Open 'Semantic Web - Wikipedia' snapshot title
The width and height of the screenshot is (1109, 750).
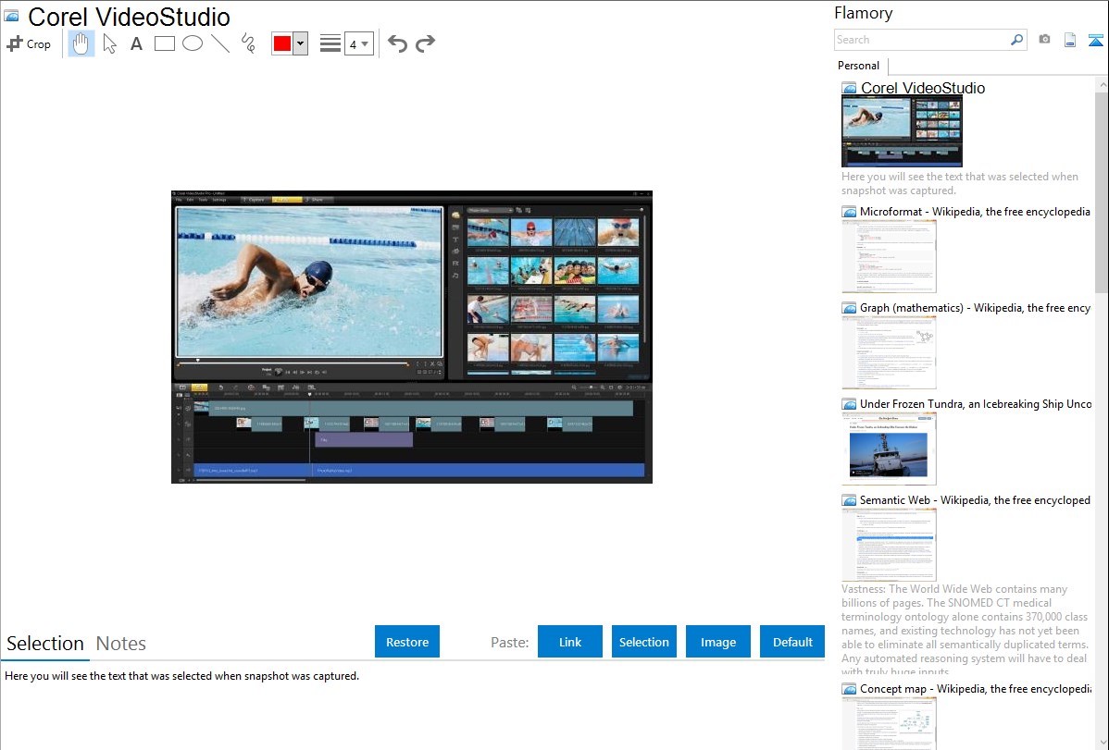(976, 500)
